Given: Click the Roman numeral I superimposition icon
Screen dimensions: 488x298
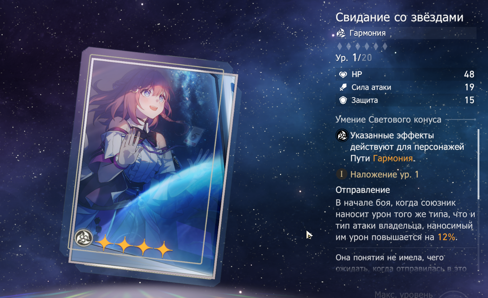Looking at the screenshot, I should tap(342, 175).
